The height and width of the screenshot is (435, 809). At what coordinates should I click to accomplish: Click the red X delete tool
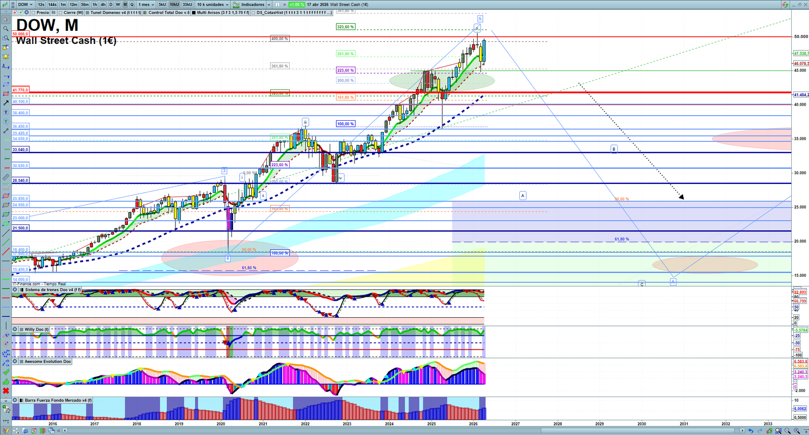pyautogui.click(x=6, y=391)
